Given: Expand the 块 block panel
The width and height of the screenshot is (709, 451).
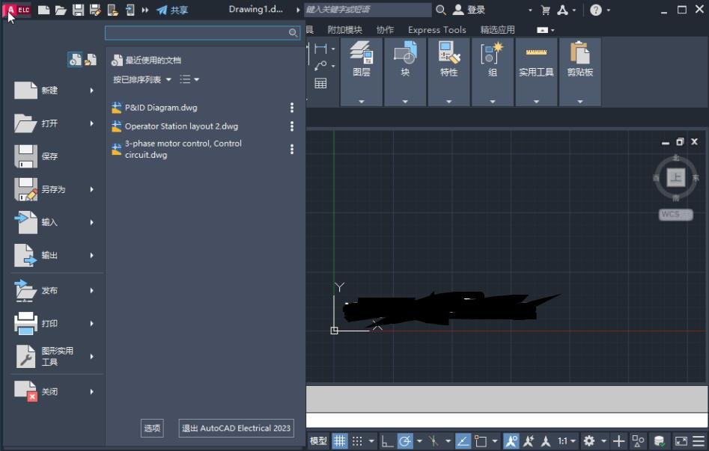Looking at the screenshot, I should (405, 102).
